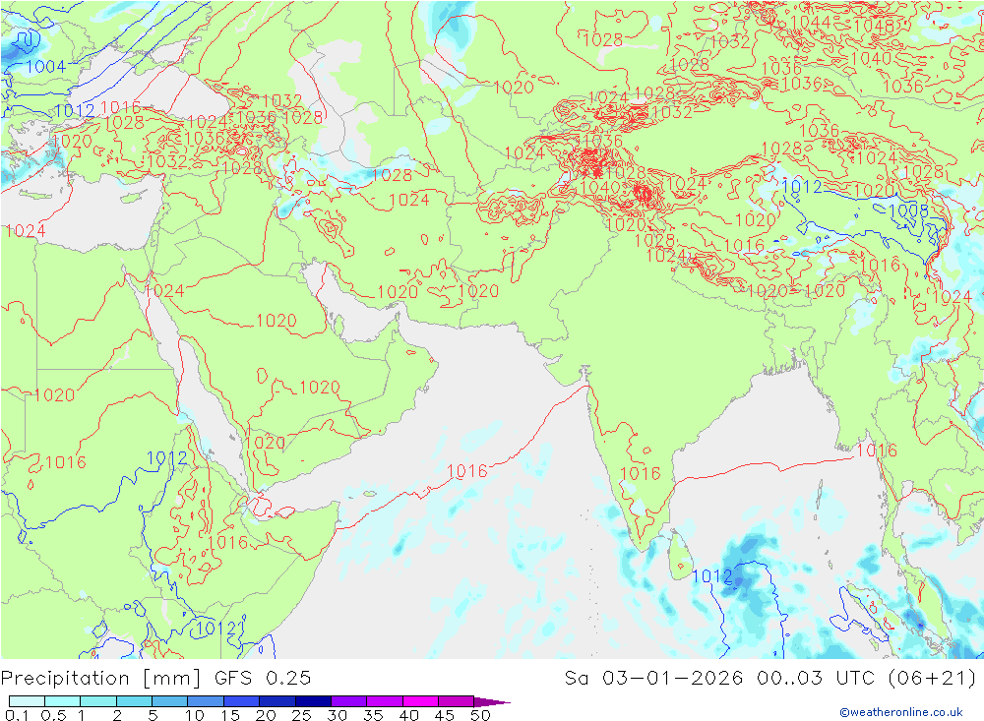
Task: Click the red '1048' isobar label
Action: coord(874,26)
